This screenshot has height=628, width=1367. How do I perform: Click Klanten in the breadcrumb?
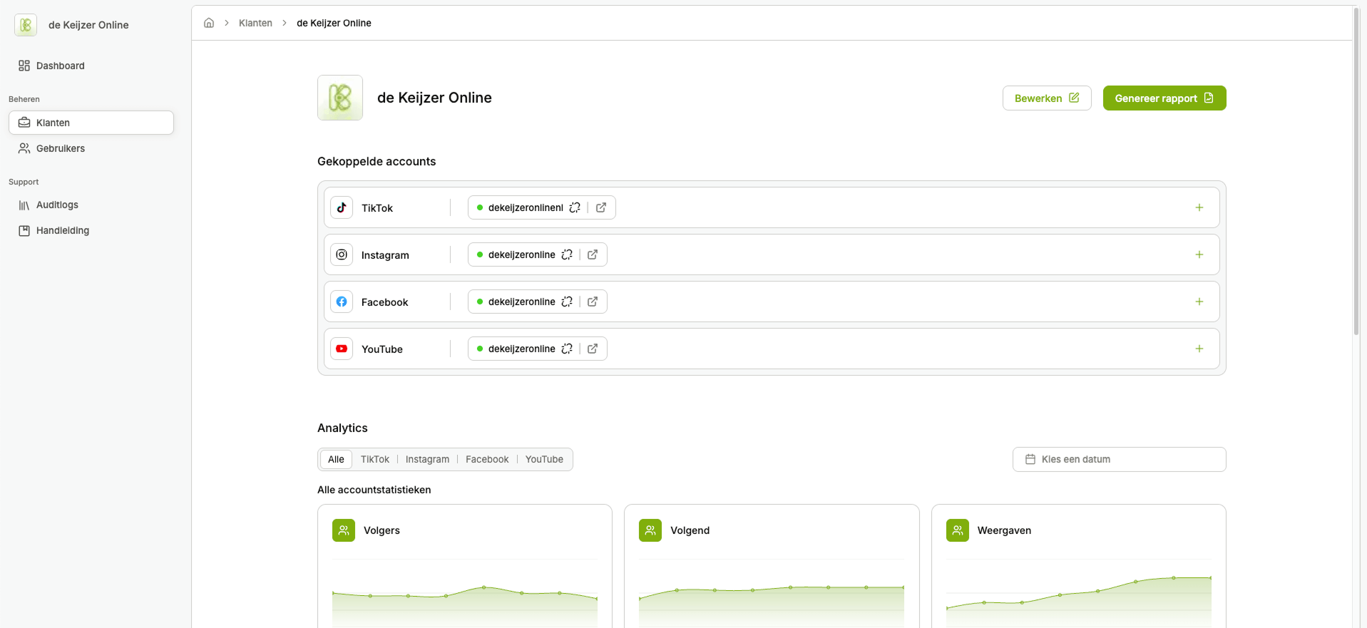coord(255,23)
